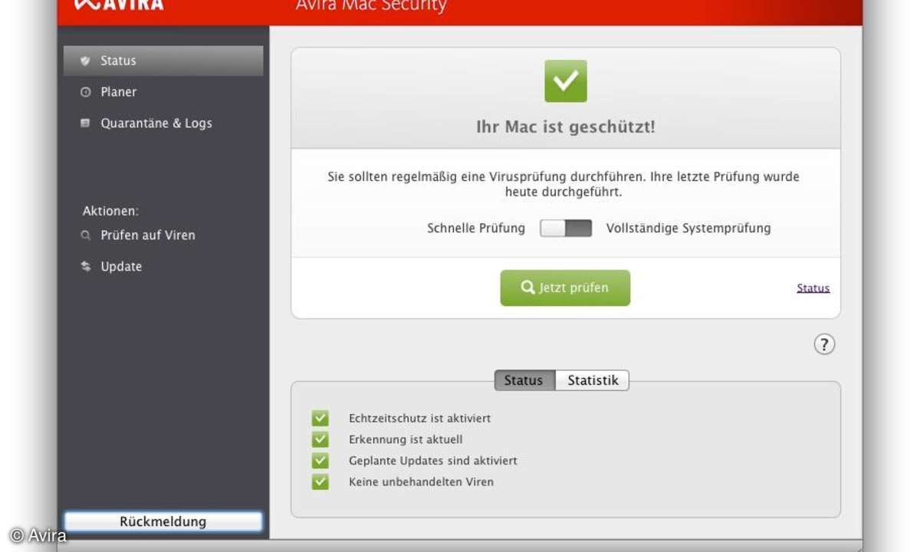
Task: Start scan with Jetzt prüfen button
Action: tap(565, 287)
